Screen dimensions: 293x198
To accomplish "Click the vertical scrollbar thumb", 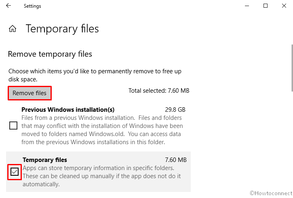I will [292, 68].
